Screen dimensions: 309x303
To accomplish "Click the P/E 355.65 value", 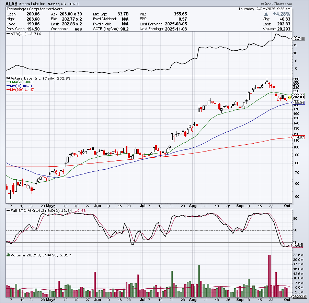I will (180, 14).
